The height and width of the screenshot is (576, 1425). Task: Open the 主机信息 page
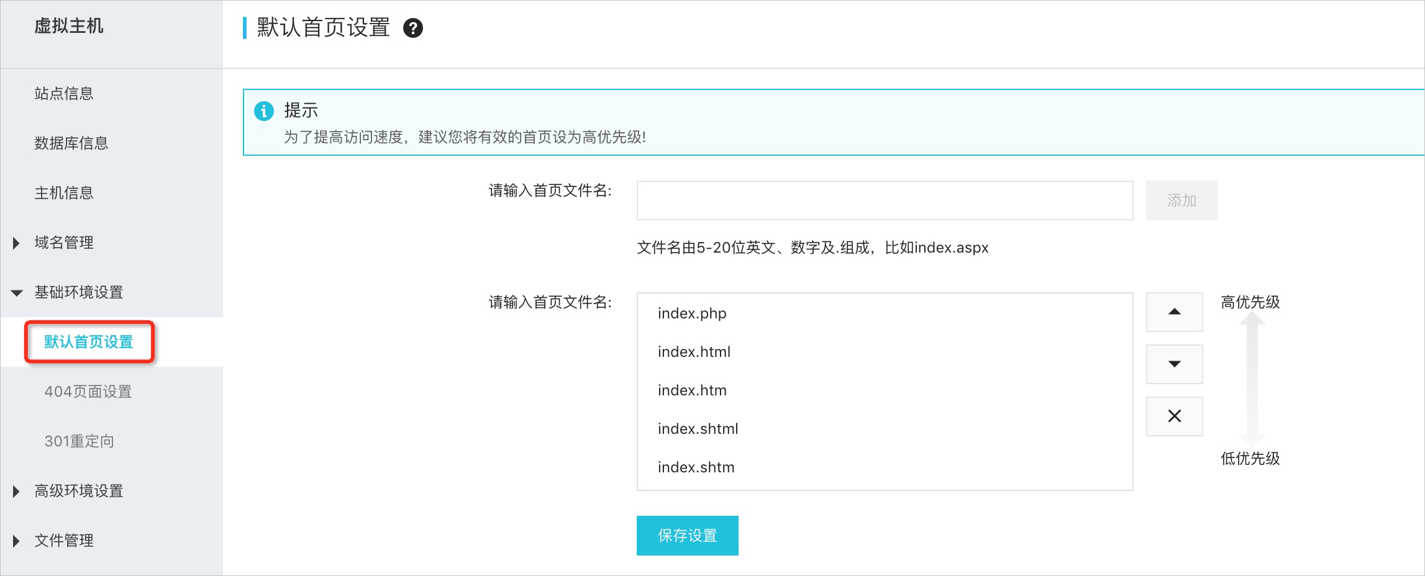(63, 192)
